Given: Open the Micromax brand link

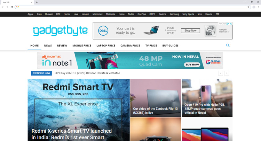Looking at the screenshot, I should [97, 14].
